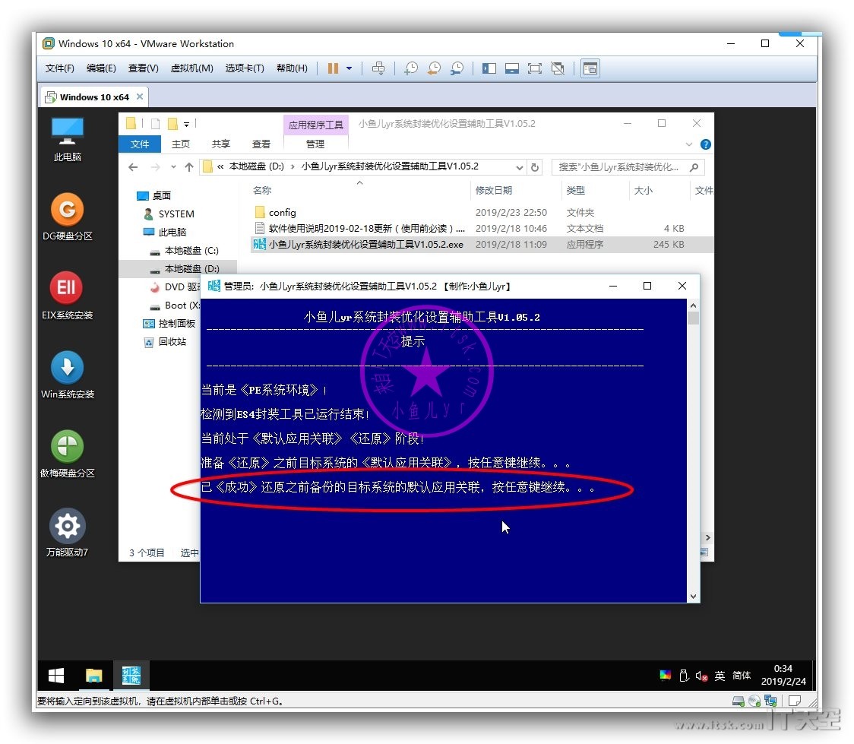Click the Send Ctrl+Alt+Del toolbar icon

[378, 68]
